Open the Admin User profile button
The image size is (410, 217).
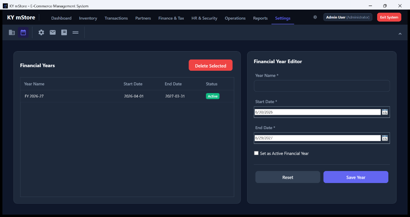348,17
